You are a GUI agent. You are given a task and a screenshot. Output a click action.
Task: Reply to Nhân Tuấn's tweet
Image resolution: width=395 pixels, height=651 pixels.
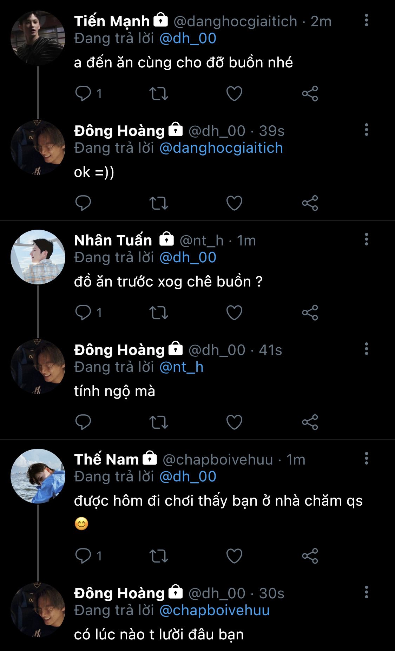click(83, 313)
